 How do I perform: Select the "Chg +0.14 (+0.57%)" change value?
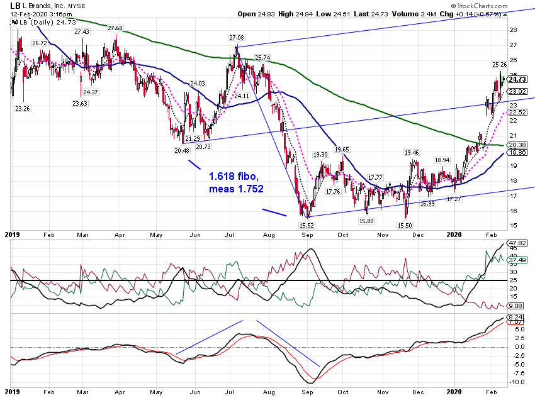click(470, 14)
